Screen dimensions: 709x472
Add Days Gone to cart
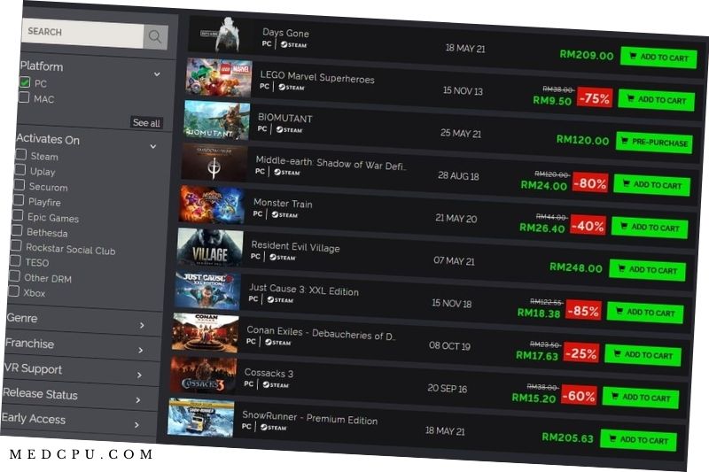tap(658, 58)
